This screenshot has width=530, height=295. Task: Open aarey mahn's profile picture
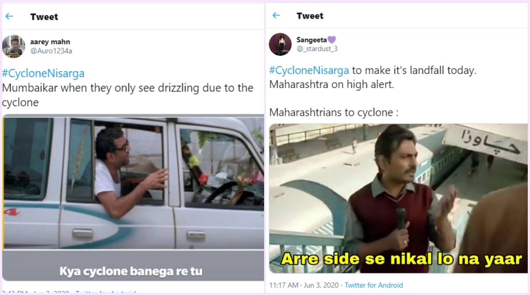[x=13, y=46]
